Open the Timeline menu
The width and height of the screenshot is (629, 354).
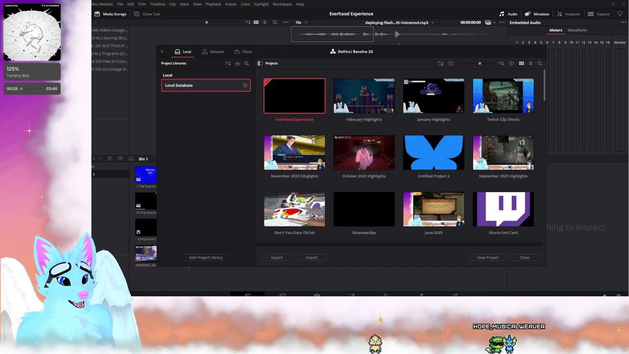point(158,4)
